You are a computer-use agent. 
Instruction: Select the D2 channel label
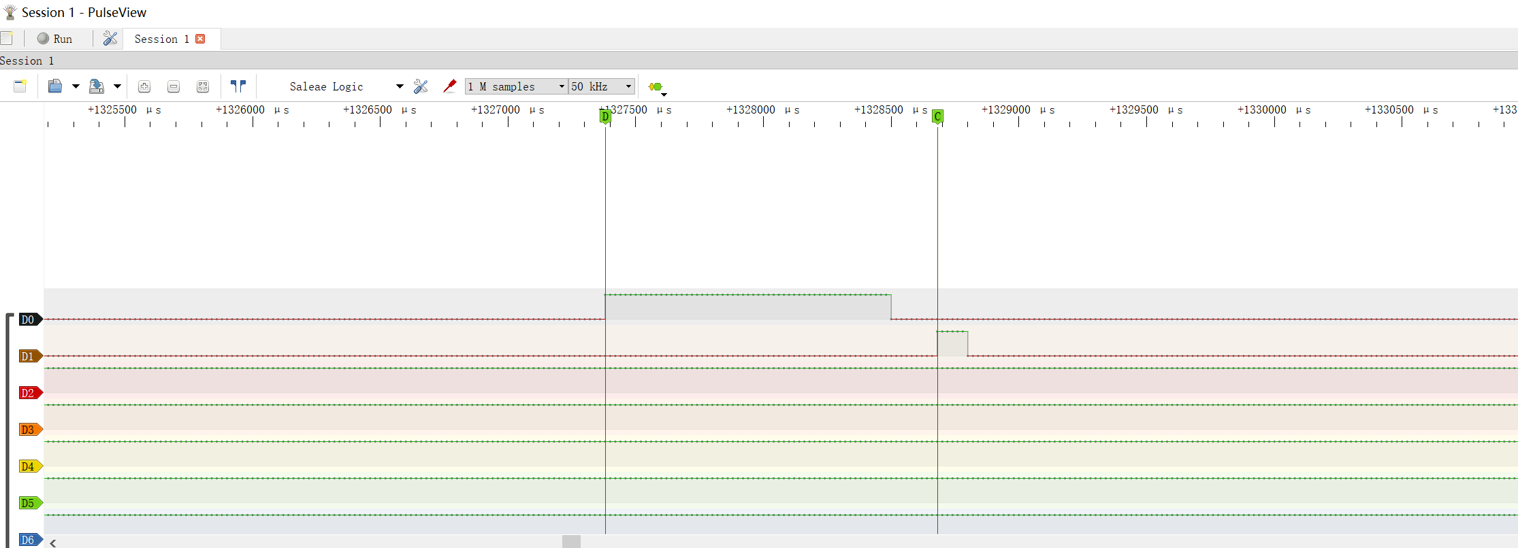point(31,393)
